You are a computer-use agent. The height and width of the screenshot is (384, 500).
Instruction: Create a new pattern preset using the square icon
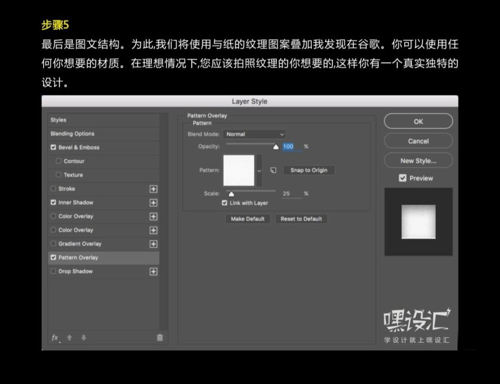tap(272, 170)
